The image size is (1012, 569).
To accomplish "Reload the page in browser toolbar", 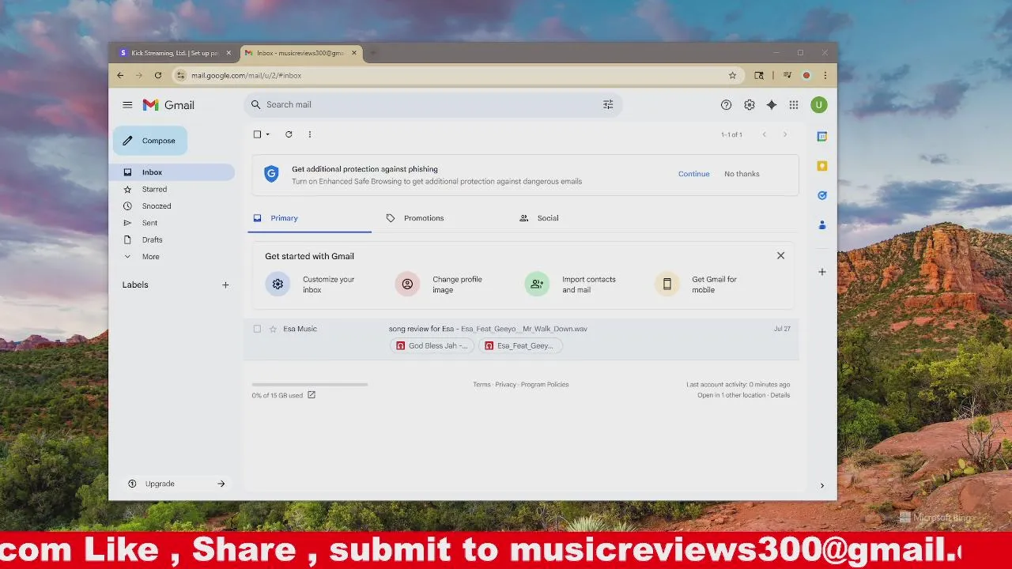I will 158,75.
